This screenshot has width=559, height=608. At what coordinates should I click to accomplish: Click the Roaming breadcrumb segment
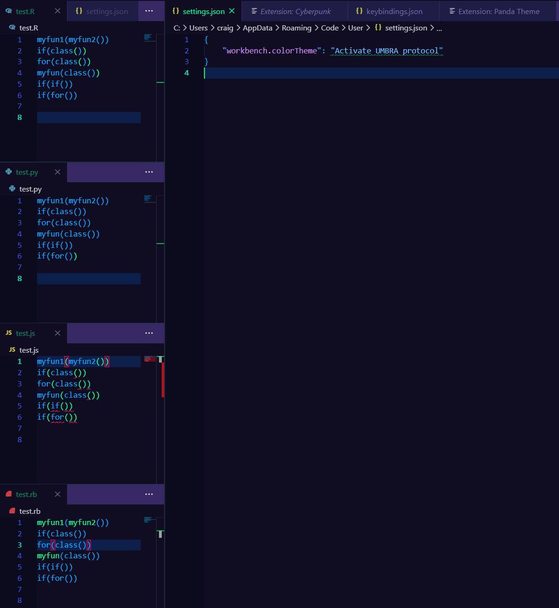click(296, 28)
